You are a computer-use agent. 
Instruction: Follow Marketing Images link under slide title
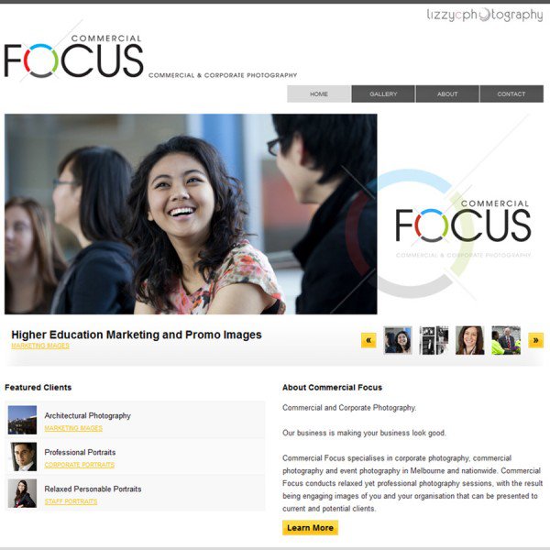pyautogui.click(x=40, y=346)
